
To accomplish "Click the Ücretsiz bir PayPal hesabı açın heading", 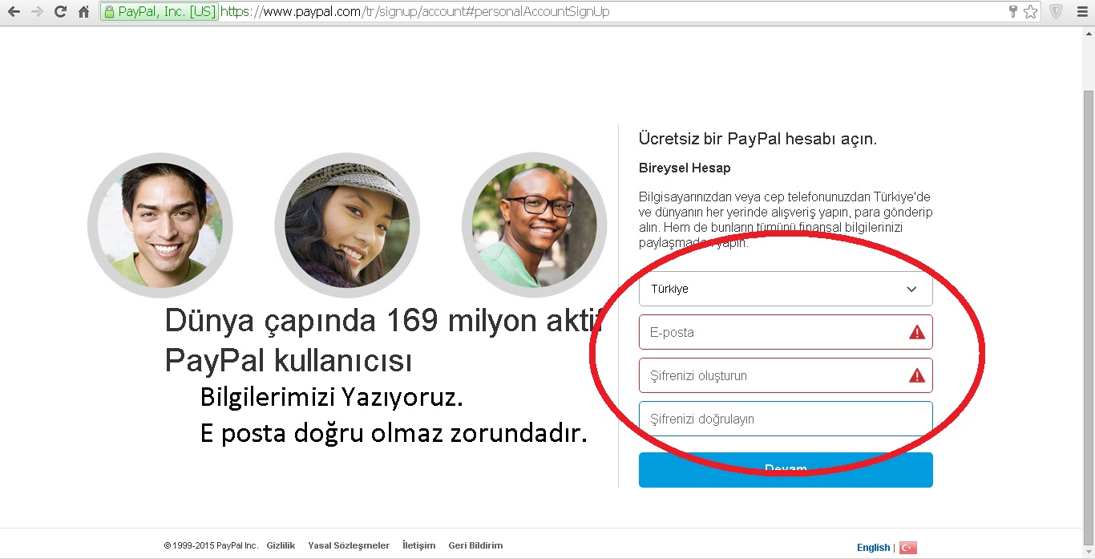I will pyautogui.click(x=758, y=139).
